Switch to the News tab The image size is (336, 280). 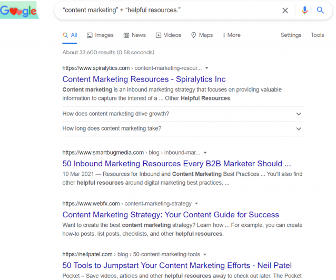tap(135, 35)
